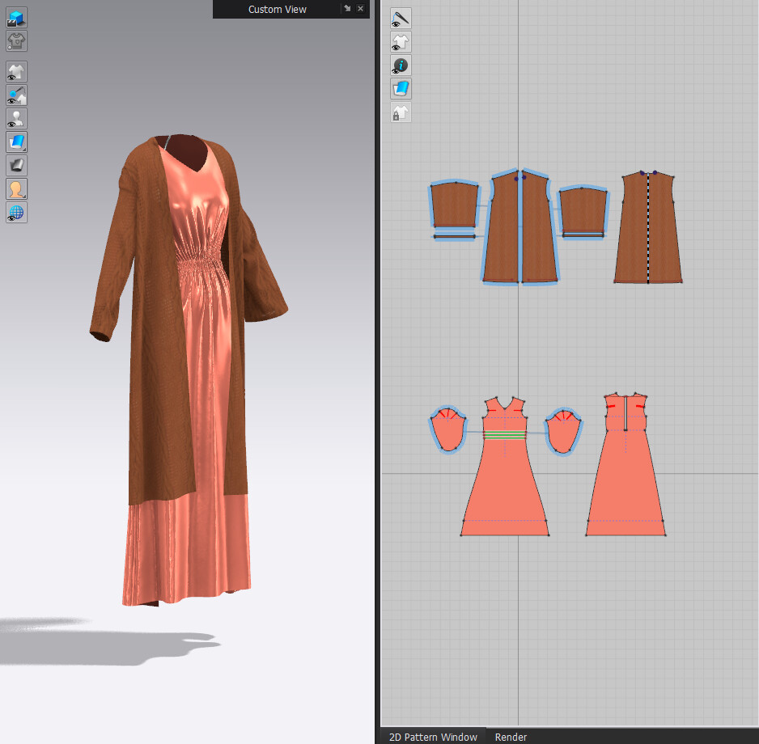This screenshot has height=744, width=759.
Task: Select the thick textured surface icon
Action: [x=16, y=165]
